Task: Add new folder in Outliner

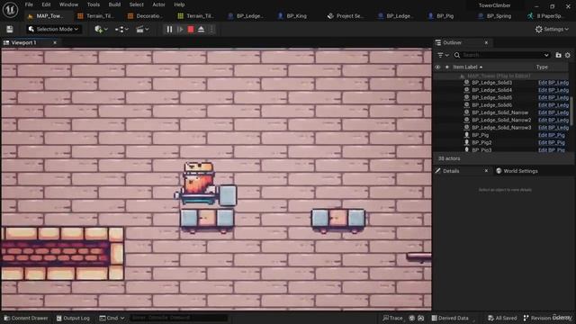Action: point(558,55)
